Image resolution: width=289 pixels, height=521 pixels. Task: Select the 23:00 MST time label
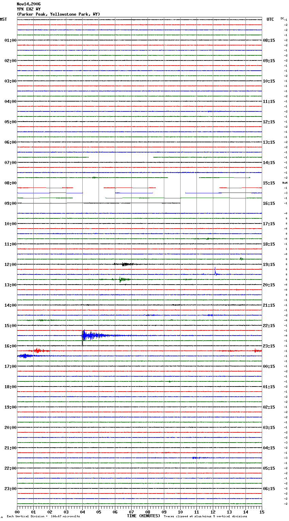pos(11,489)
